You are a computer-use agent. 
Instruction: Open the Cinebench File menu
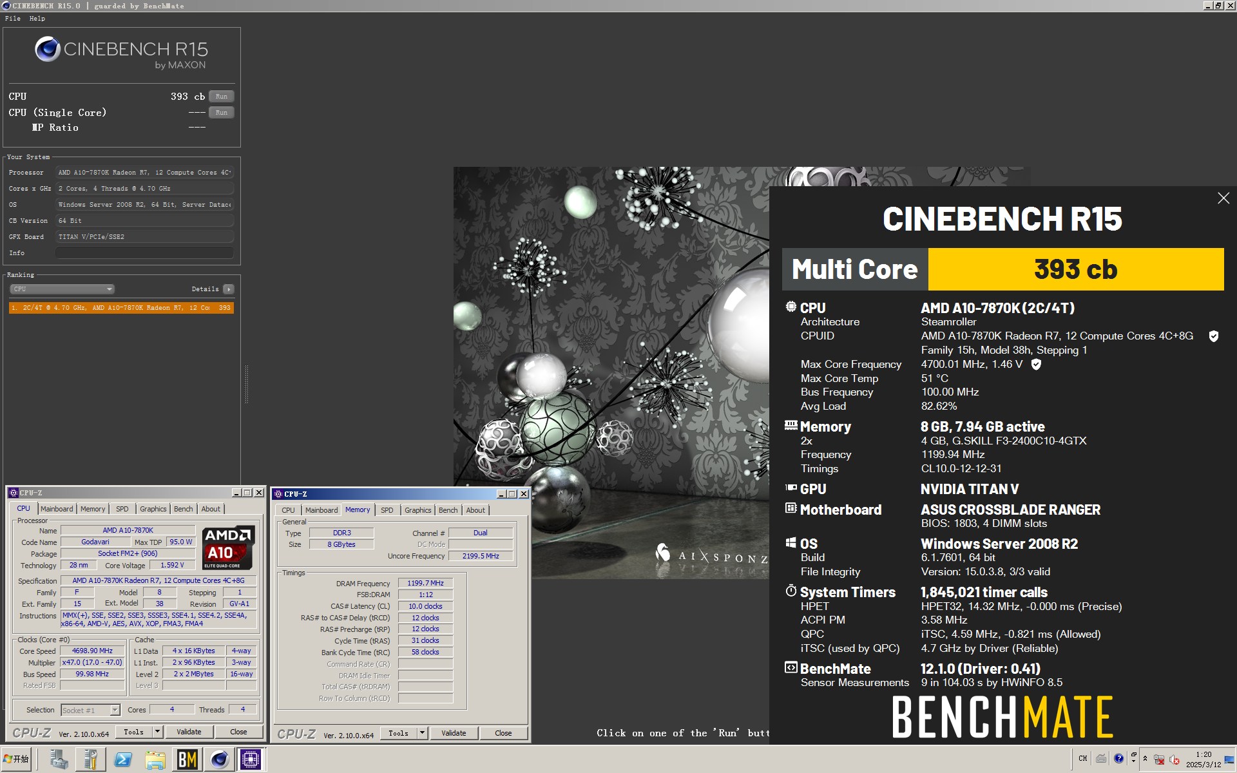12,18
